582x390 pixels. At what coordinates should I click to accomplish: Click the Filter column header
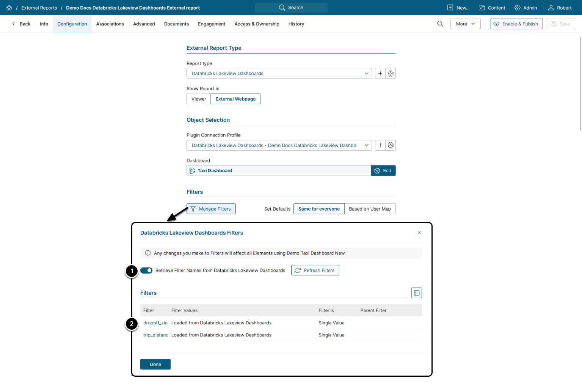(x=149, y=310)
